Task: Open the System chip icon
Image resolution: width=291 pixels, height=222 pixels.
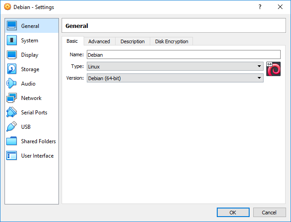Action: [x=12, y=40]
